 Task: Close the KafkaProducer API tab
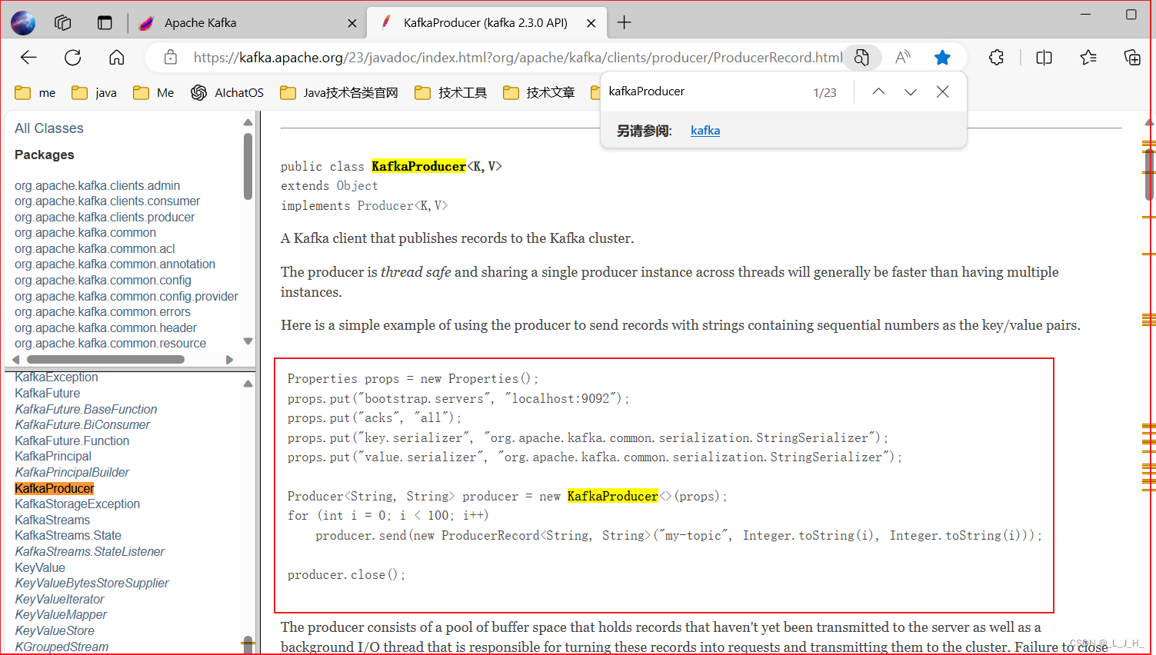pyautogui.click(x=591, y=23)
